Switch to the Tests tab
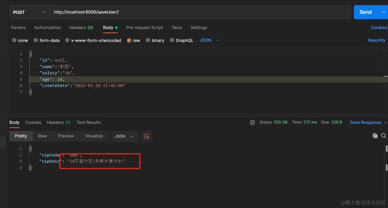388x208 pixels. tap(177, 28)
